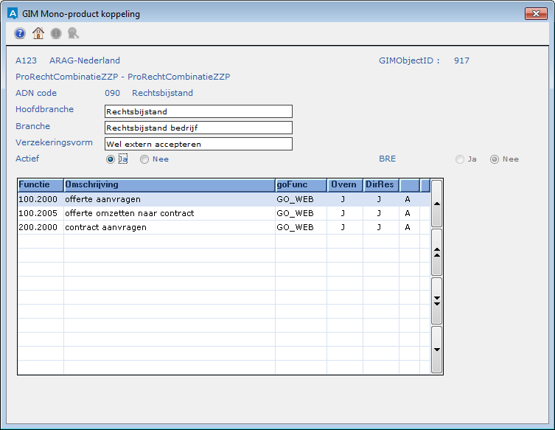The width and height of the screenshot is (555, 430).
Task: Click the greyed-out search magnifier icon
Action: click(x=73, y=33)
